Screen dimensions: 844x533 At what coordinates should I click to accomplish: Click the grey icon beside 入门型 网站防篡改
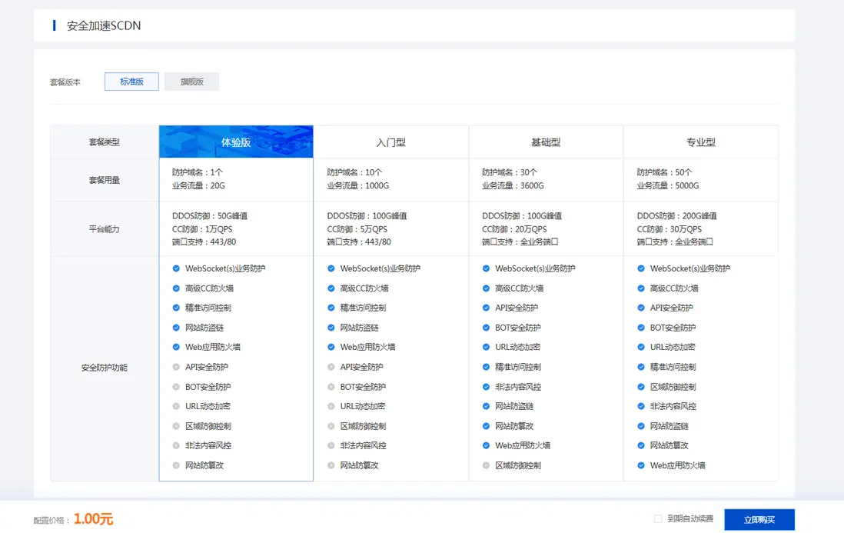click(331, 465)
